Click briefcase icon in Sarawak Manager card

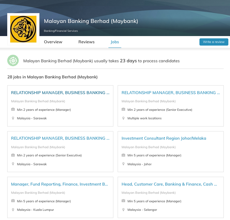pyautogui.click(x=13, y=109)
